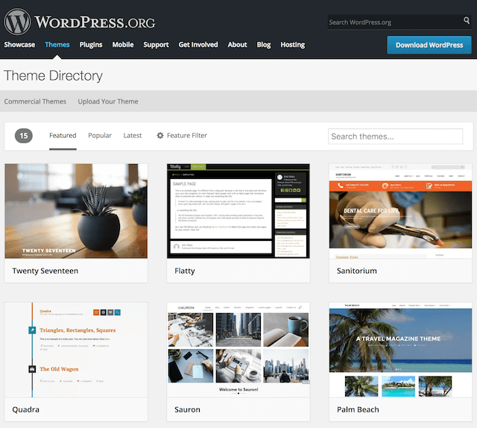Viewport: 477px width, 428px height.
Task: Click the WordPress.org wordmark text
Action: click(x=95, y=22)
